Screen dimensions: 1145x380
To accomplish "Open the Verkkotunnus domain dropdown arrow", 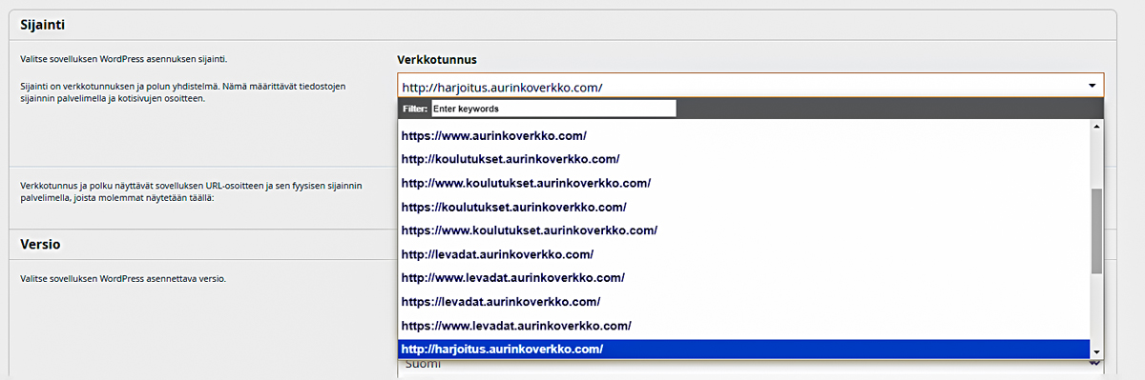I will [x=1092, y=87].
